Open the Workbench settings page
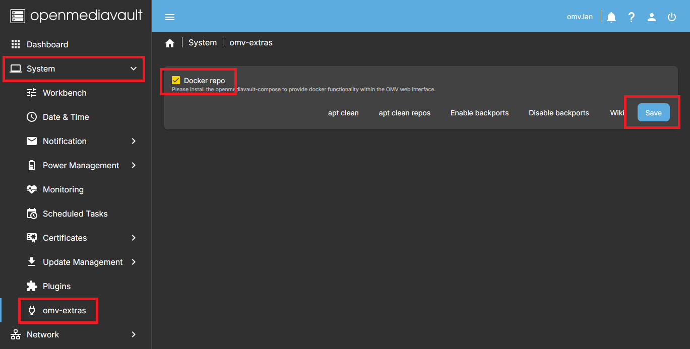690x349 pixels. [x=65, y=93]
